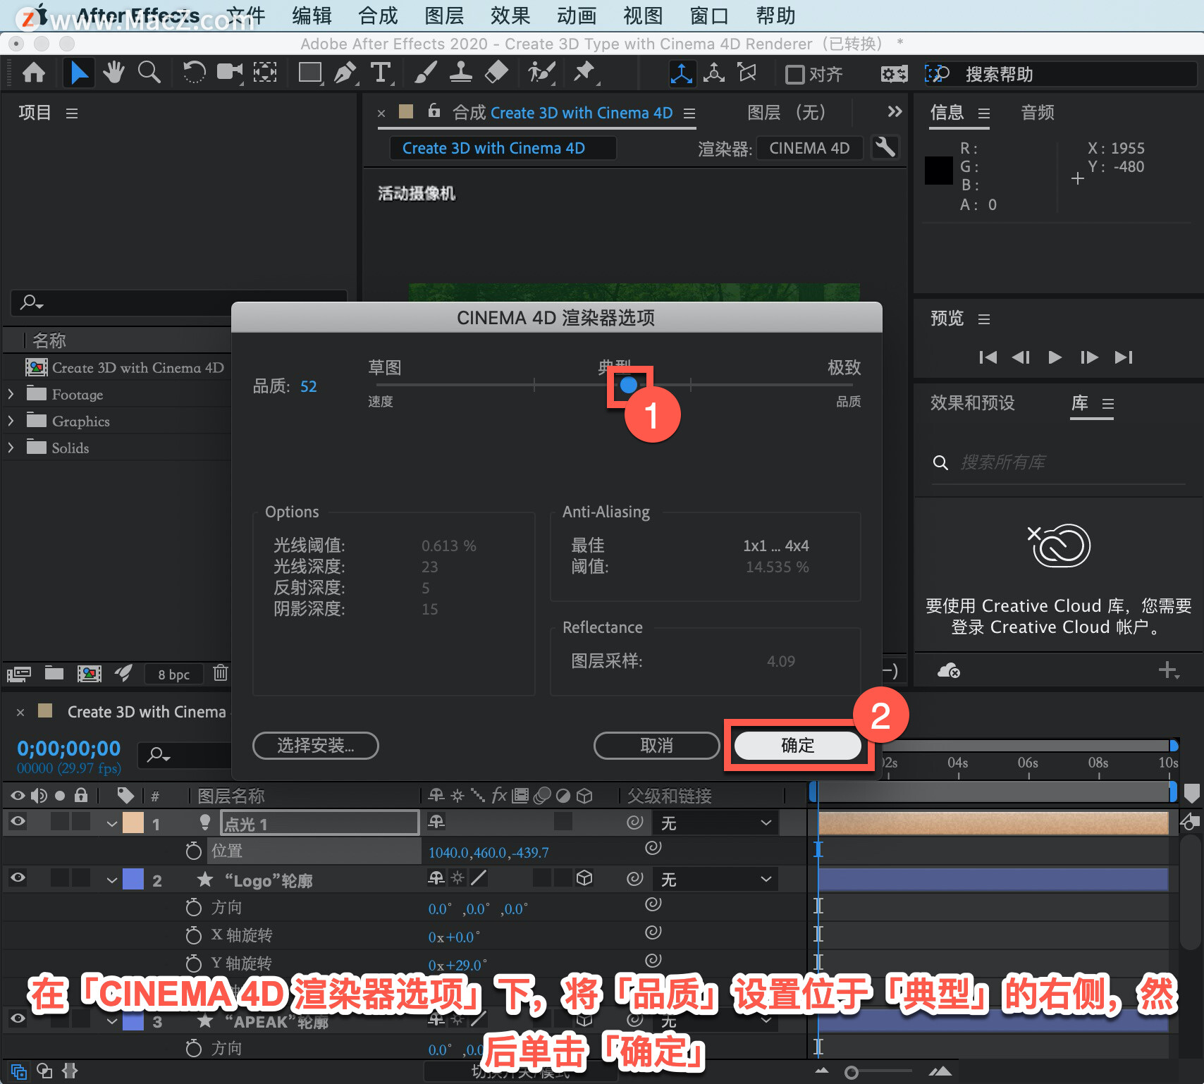Switch to the 音频 tab
This screenshot has height=1084, width=1204.
tap(1038, 112)
